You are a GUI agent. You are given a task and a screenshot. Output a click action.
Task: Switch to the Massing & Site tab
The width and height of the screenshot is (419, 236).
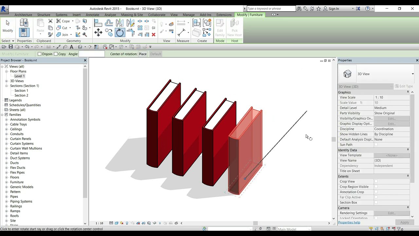point(132,15)
